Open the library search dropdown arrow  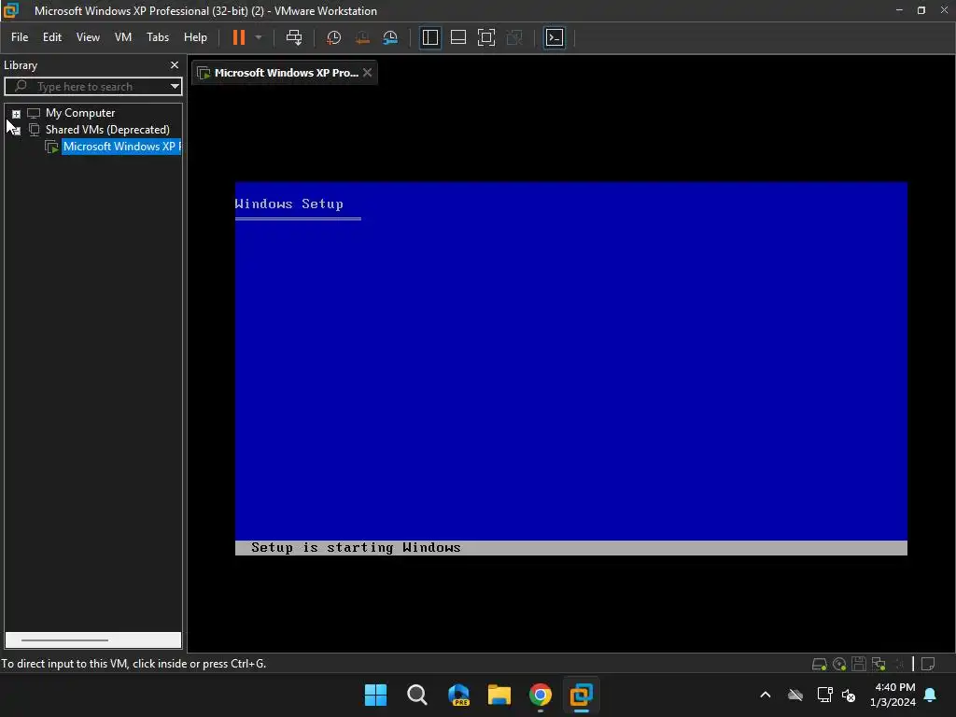click(175, 87)
